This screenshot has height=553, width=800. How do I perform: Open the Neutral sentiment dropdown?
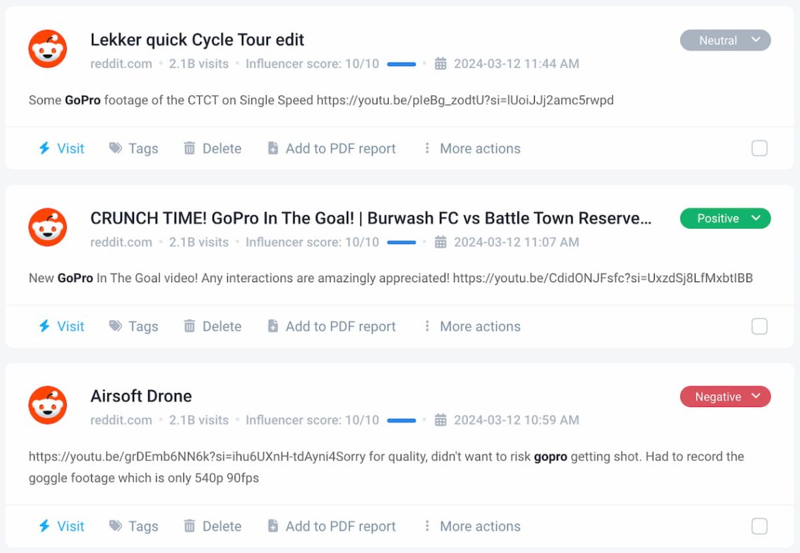[x=725, y=40]
